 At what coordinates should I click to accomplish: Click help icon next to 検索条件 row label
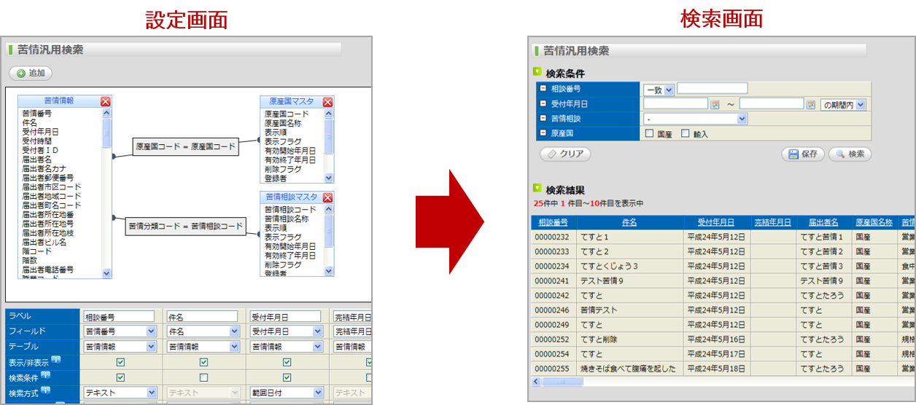(45, 376)
